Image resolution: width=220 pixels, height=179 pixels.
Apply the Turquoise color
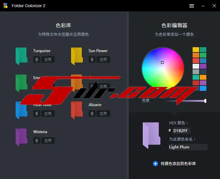[48, 60]
